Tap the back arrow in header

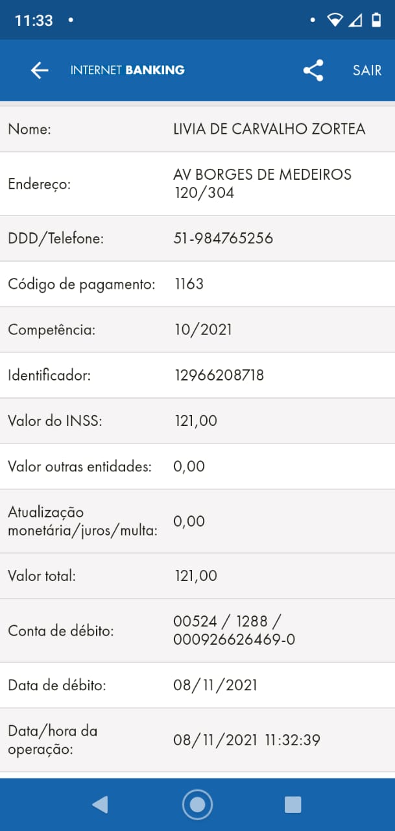pyautogui.click(x=40, y=70)
